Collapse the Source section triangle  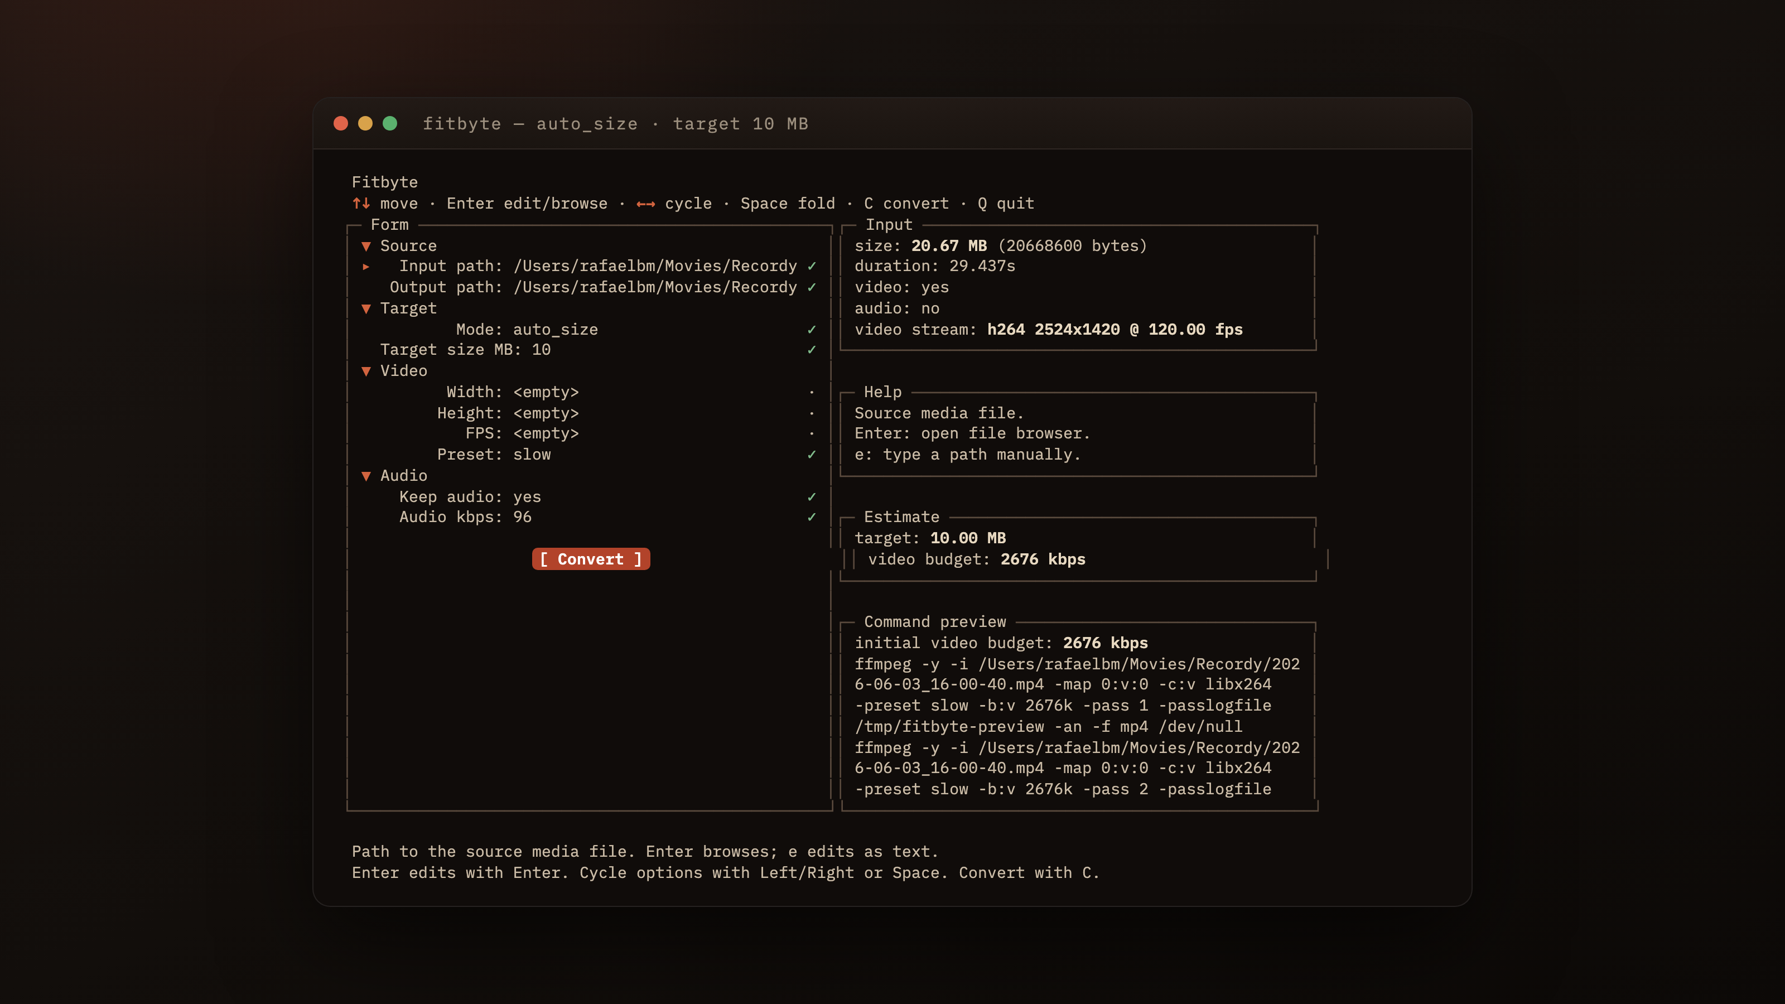tap(366, 246)
